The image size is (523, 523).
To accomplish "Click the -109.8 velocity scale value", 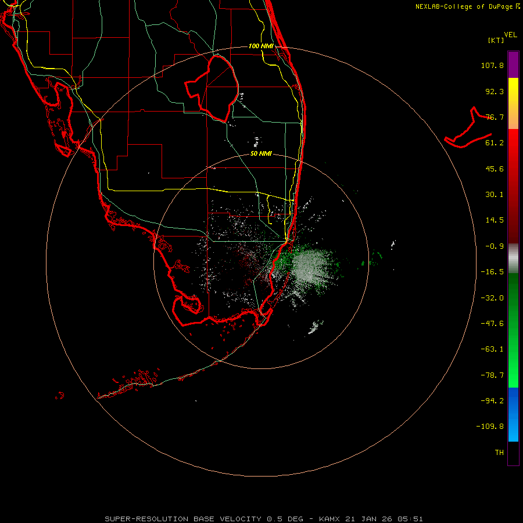I will (x=490, y=427).
